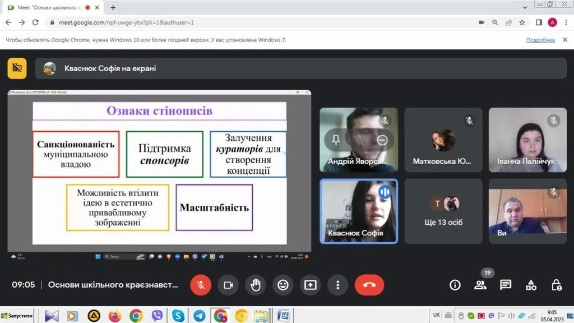
Task: Click the present screen button
Action: click(311, 285)
